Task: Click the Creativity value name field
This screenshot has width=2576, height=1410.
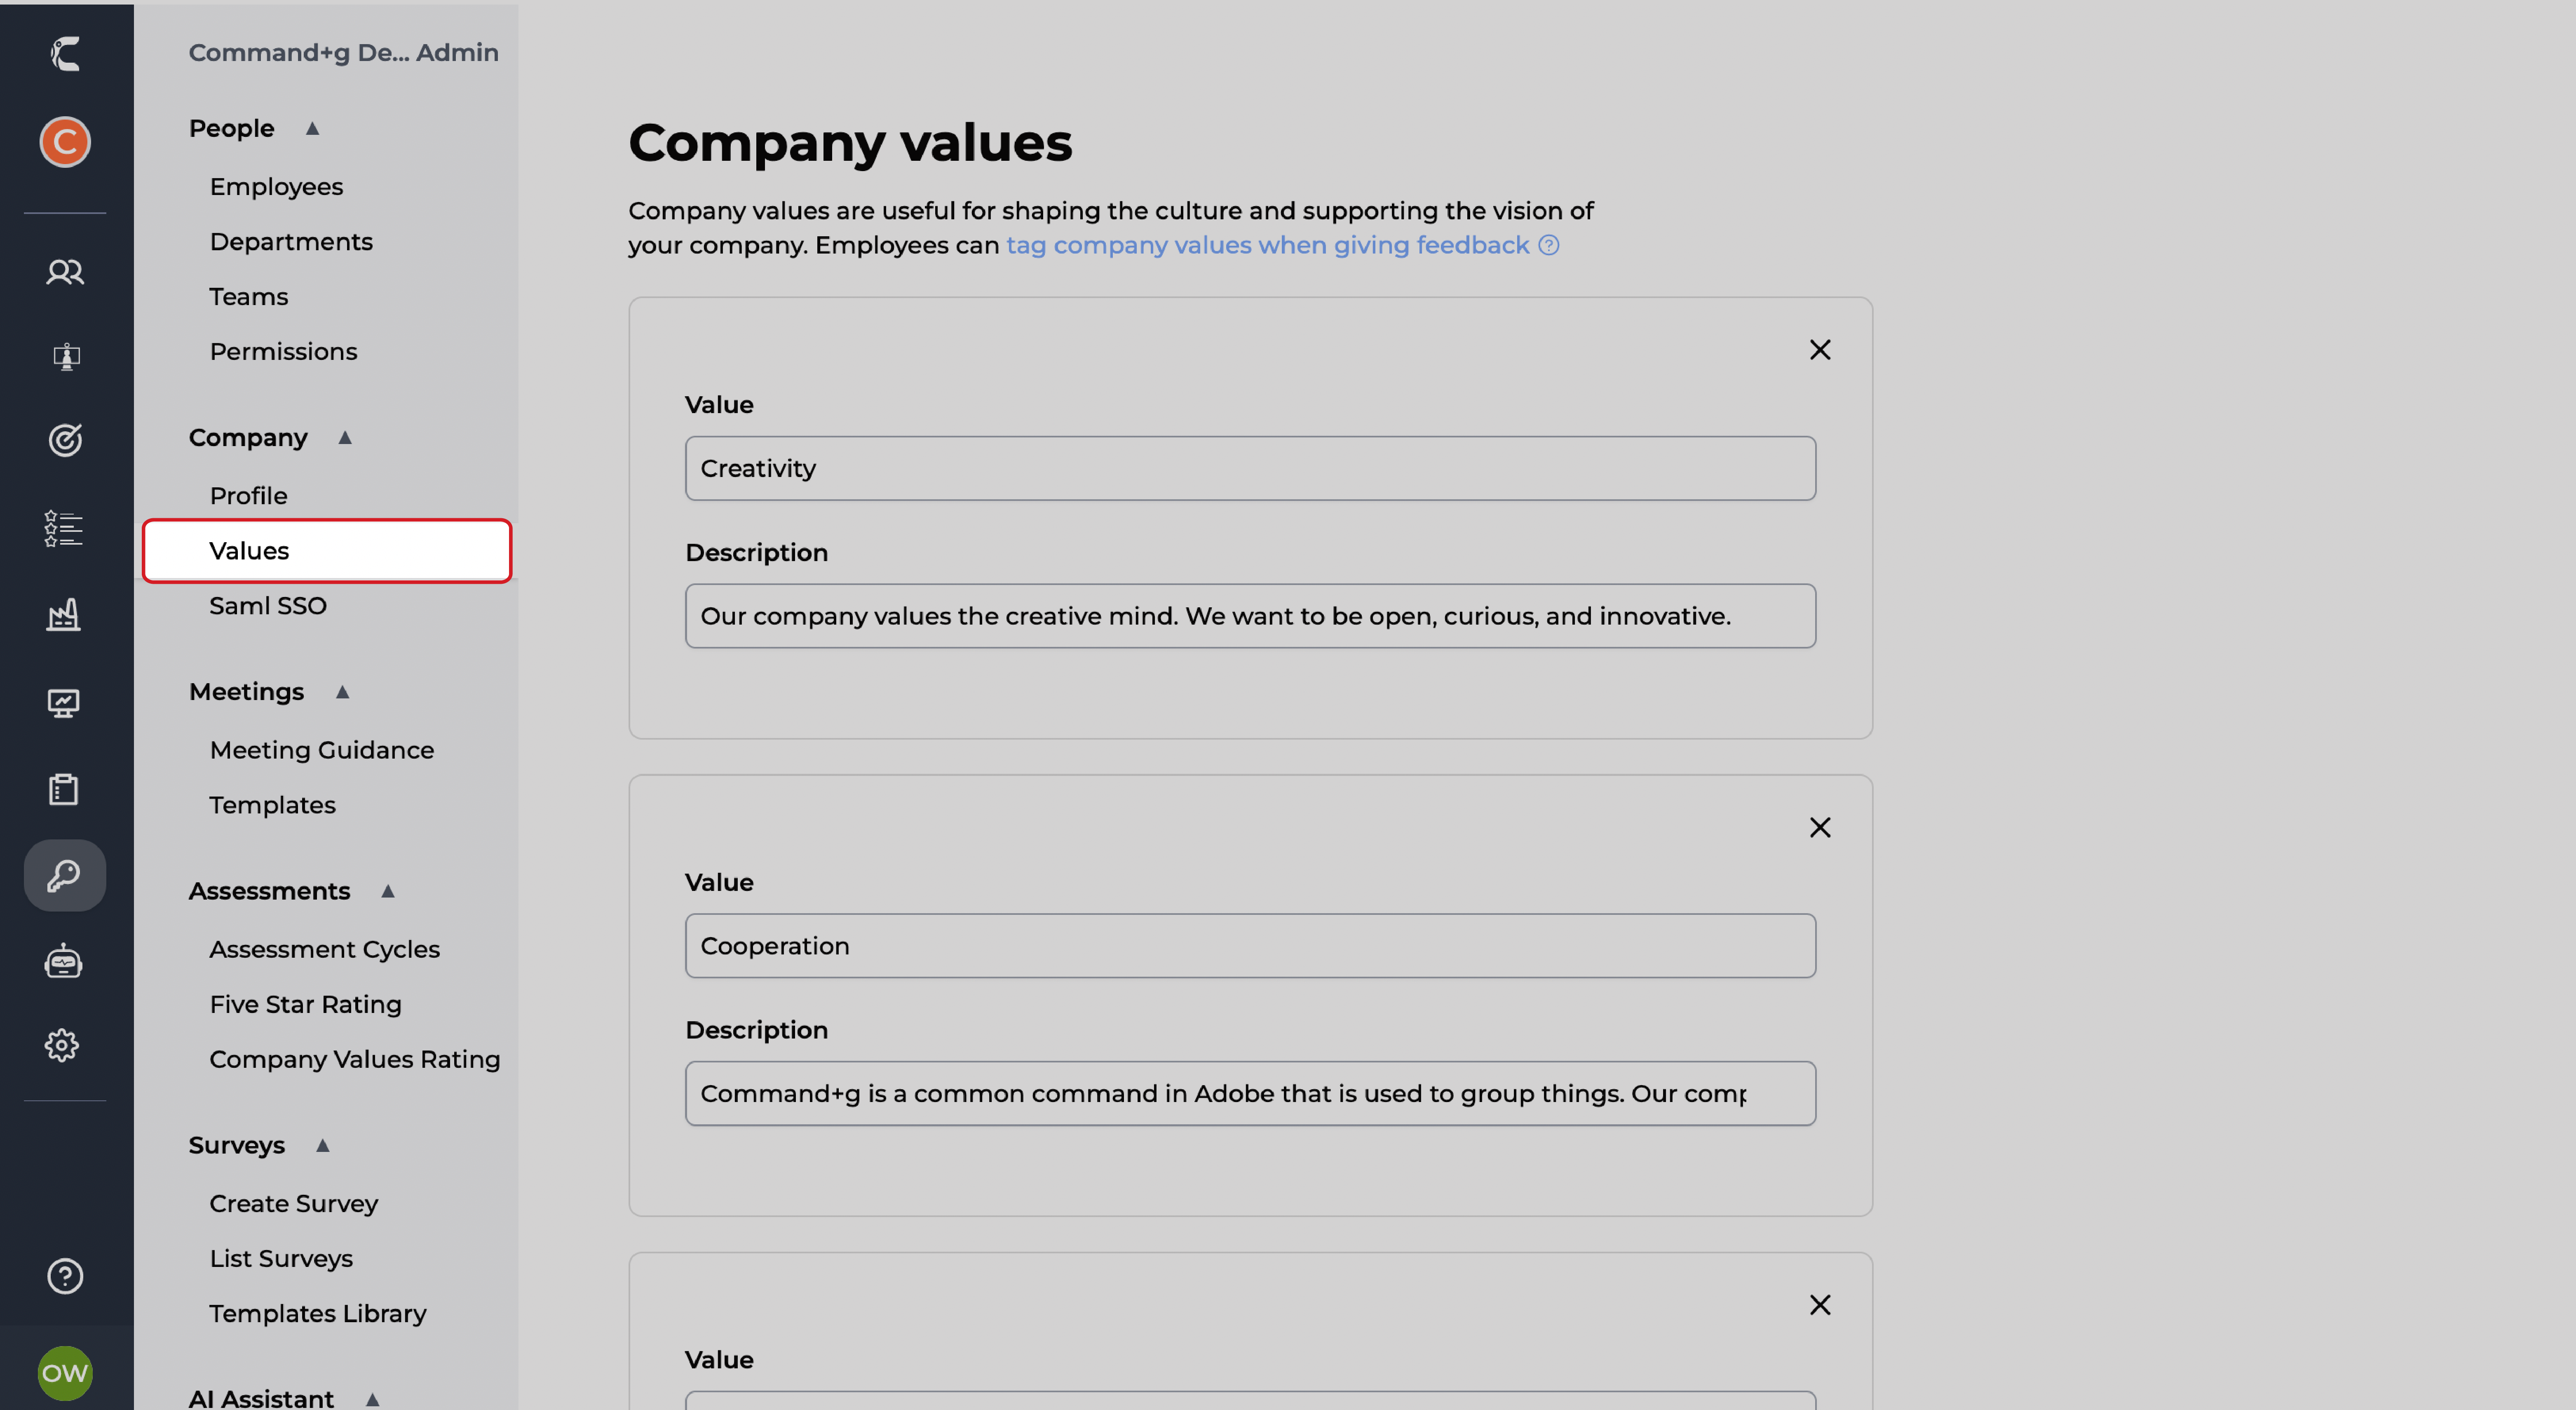Action: click(1250, 468)
